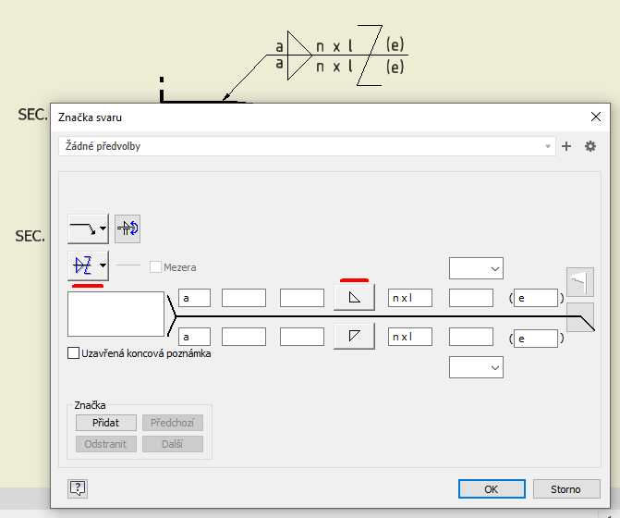The image size is (620, 518).
Task: Click the swap arrow side icon
Action: [x=128, y=228]
